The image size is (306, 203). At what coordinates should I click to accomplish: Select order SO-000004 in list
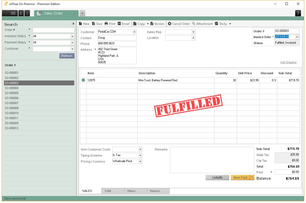click(x=39, y=88)
